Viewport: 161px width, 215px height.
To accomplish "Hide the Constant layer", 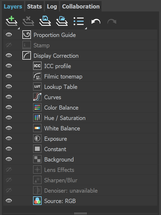I will click(9, 149).
